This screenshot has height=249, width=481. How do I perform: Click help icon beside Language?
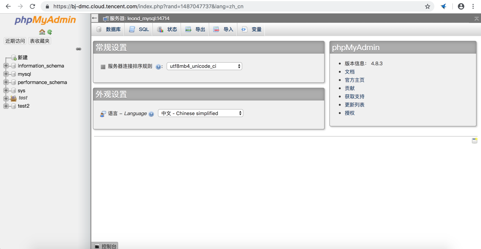(x=151, y=114)
